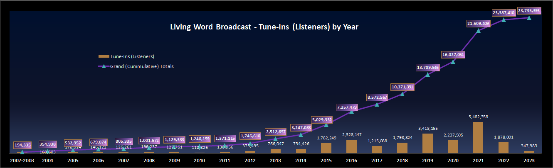The height and width of the screenshot is (168, 553).
Task: Click the axis label 2004
Action: click(47, 160)
